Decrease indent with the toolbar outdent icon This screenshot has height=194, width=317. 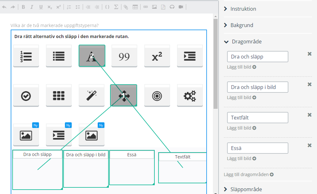click(88, 7)
